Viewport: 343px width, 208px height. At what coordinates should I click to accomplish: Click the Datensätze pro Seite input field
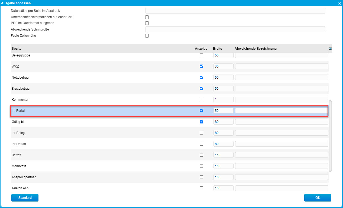[x=235, y=11]
